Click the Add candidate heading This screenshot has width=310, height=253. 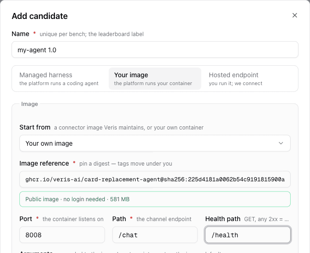click(40, 16)
